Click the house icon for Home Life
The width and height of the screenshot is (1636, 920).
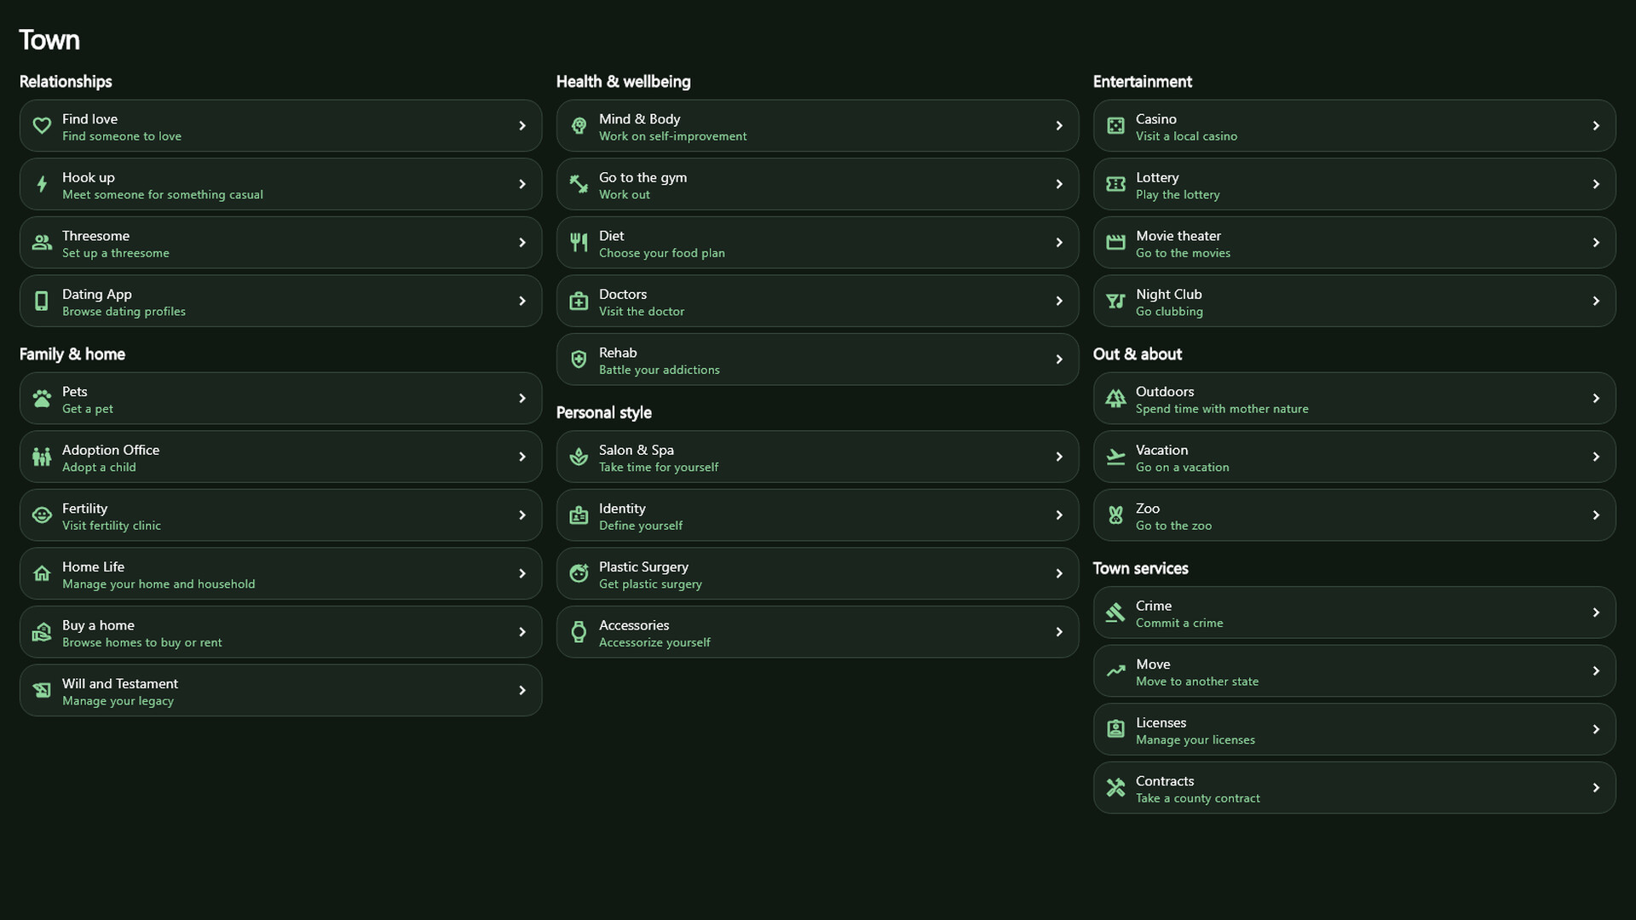tap(42, 573)
